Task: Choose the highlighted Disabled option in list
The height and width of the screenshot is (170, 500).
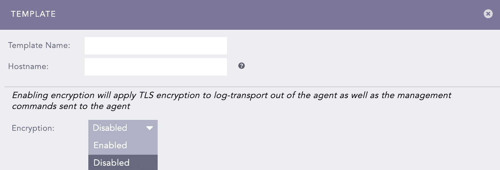Action: [x=112, y=162]
